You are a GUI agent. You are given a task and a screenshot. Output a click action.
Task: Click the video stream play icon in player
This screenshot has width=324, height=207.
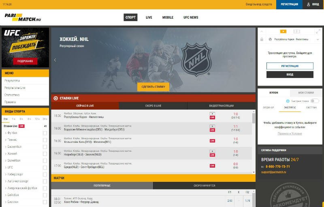point(283,31)
